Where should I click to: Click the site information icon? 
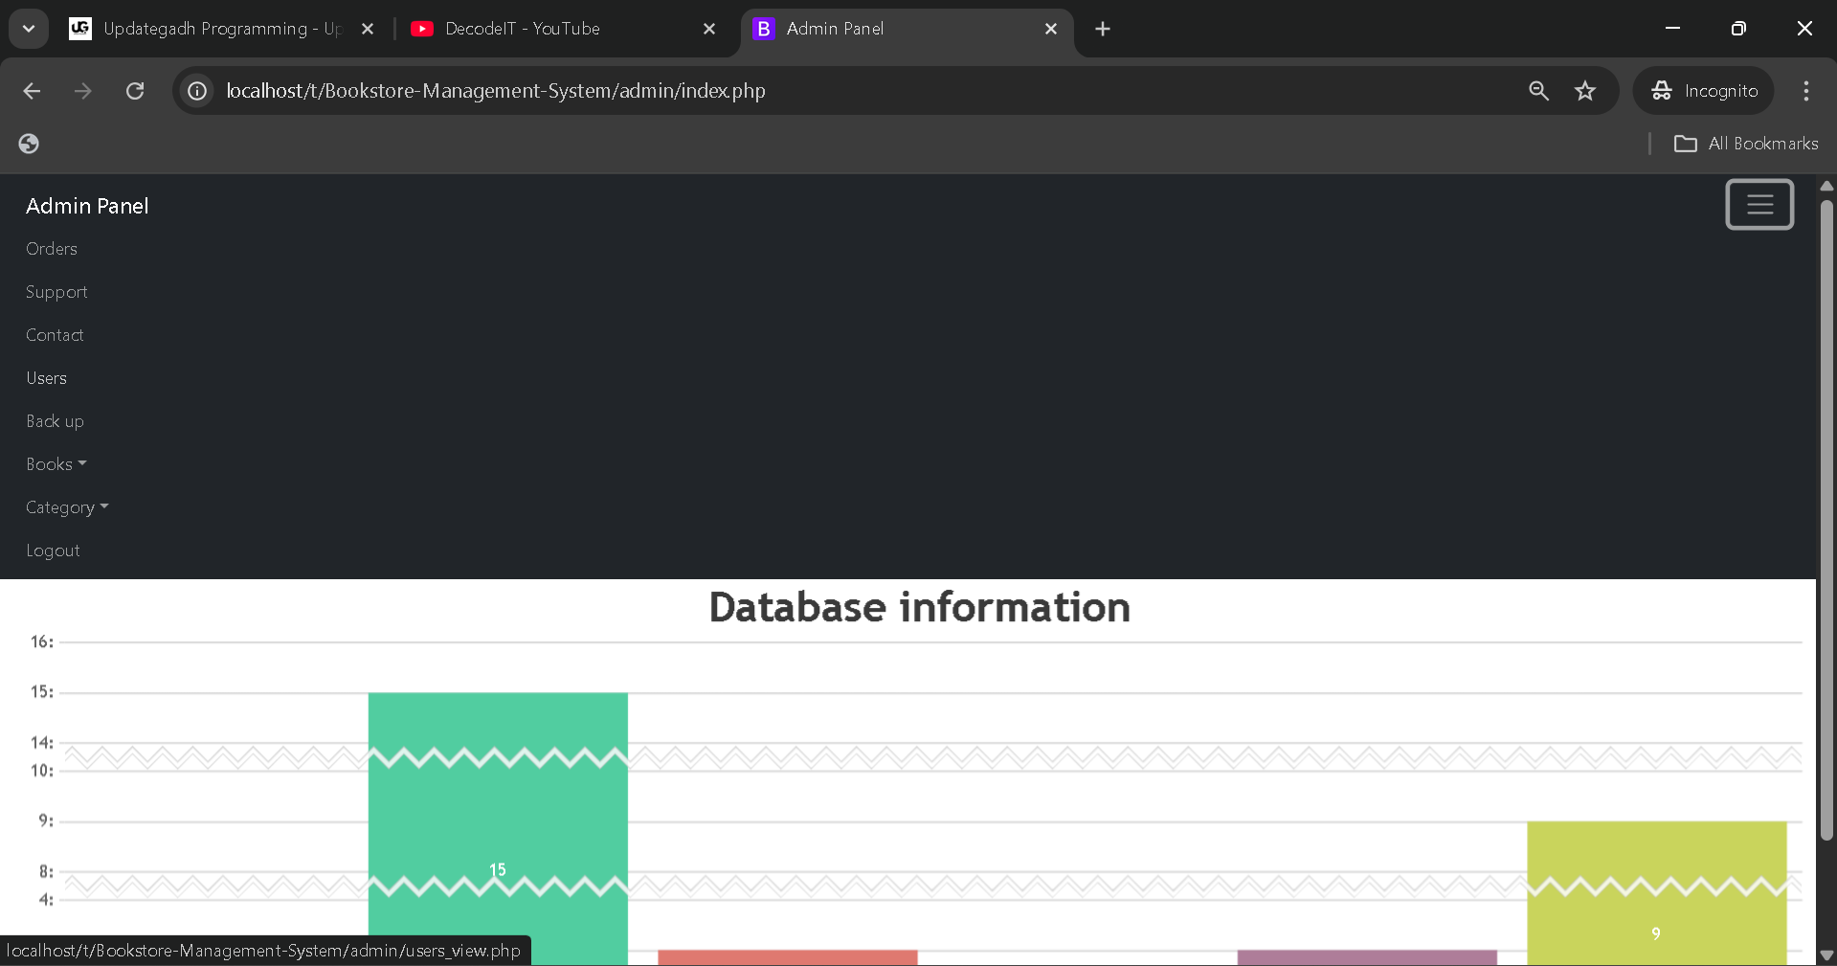pos(197,91)
